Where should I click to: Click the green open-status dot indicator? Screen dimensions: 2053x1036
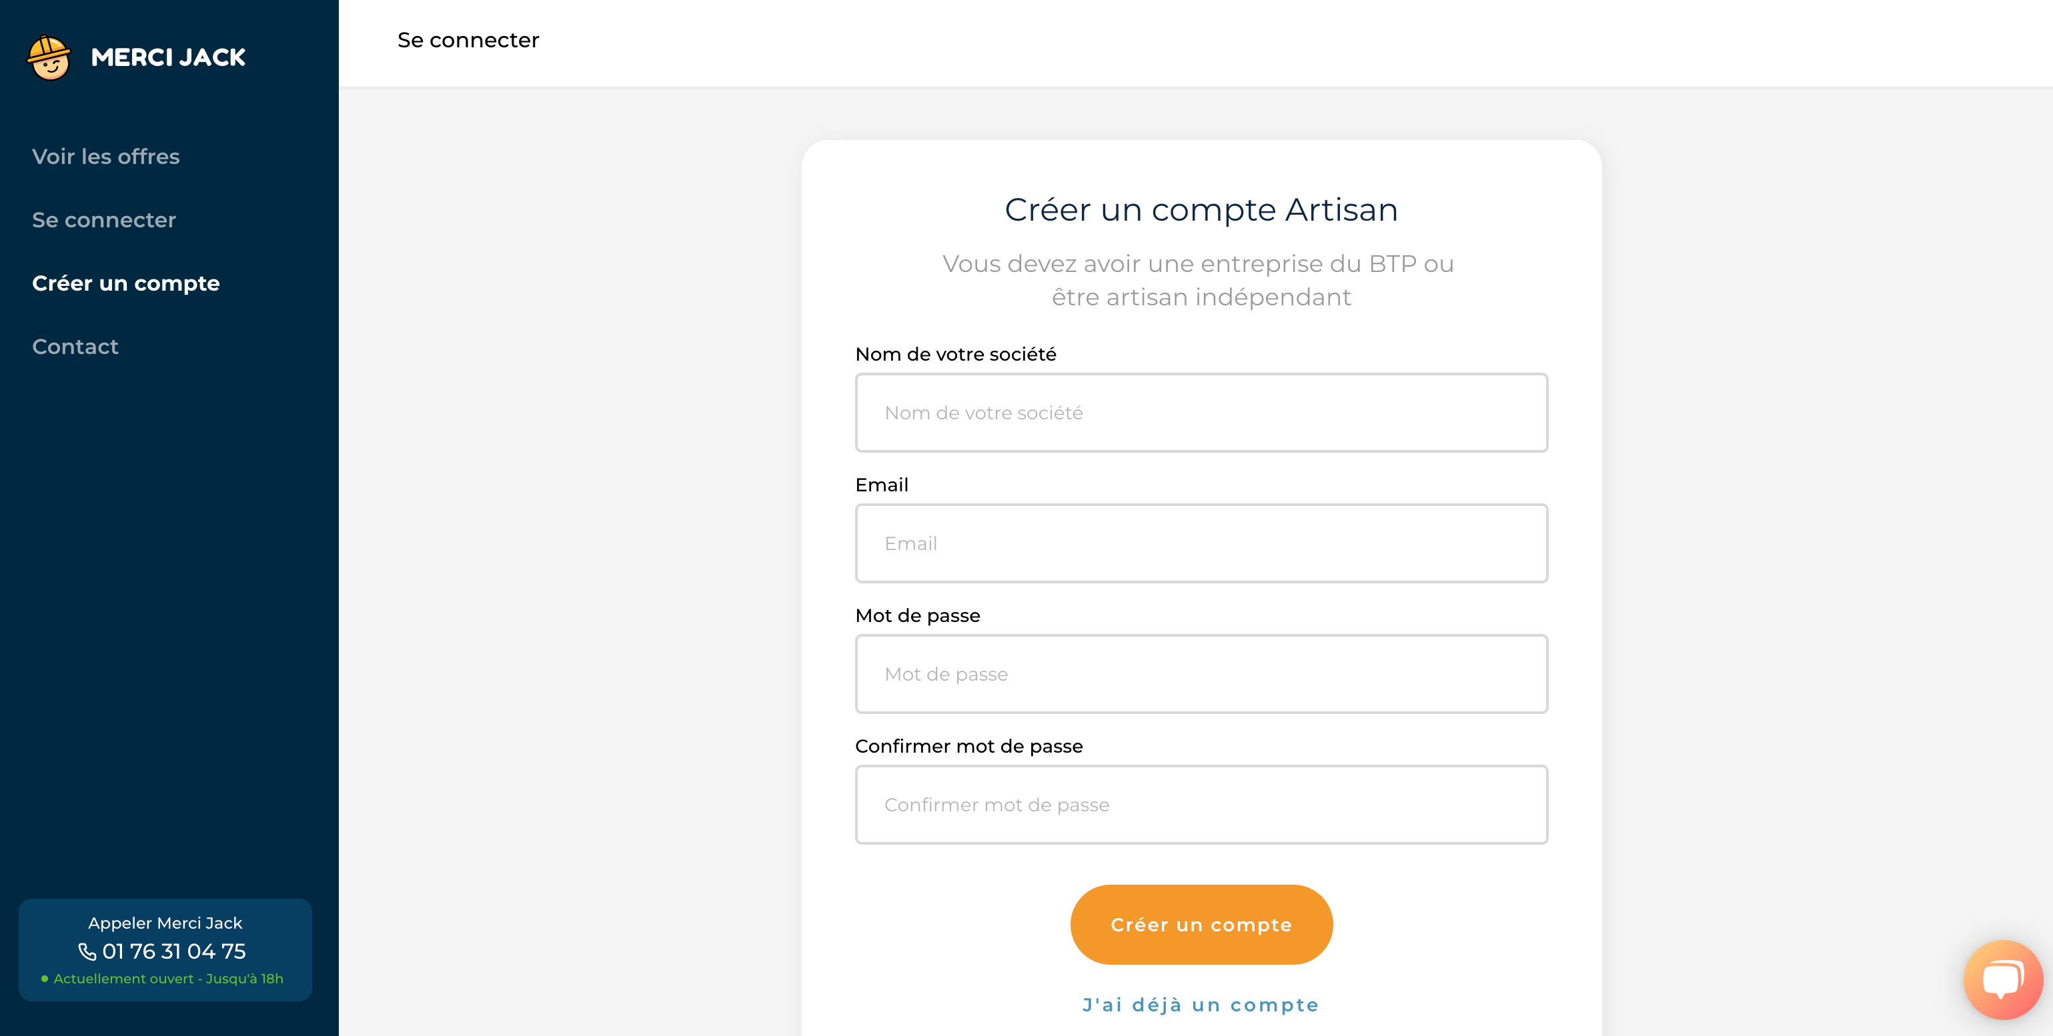coord(45,979)
